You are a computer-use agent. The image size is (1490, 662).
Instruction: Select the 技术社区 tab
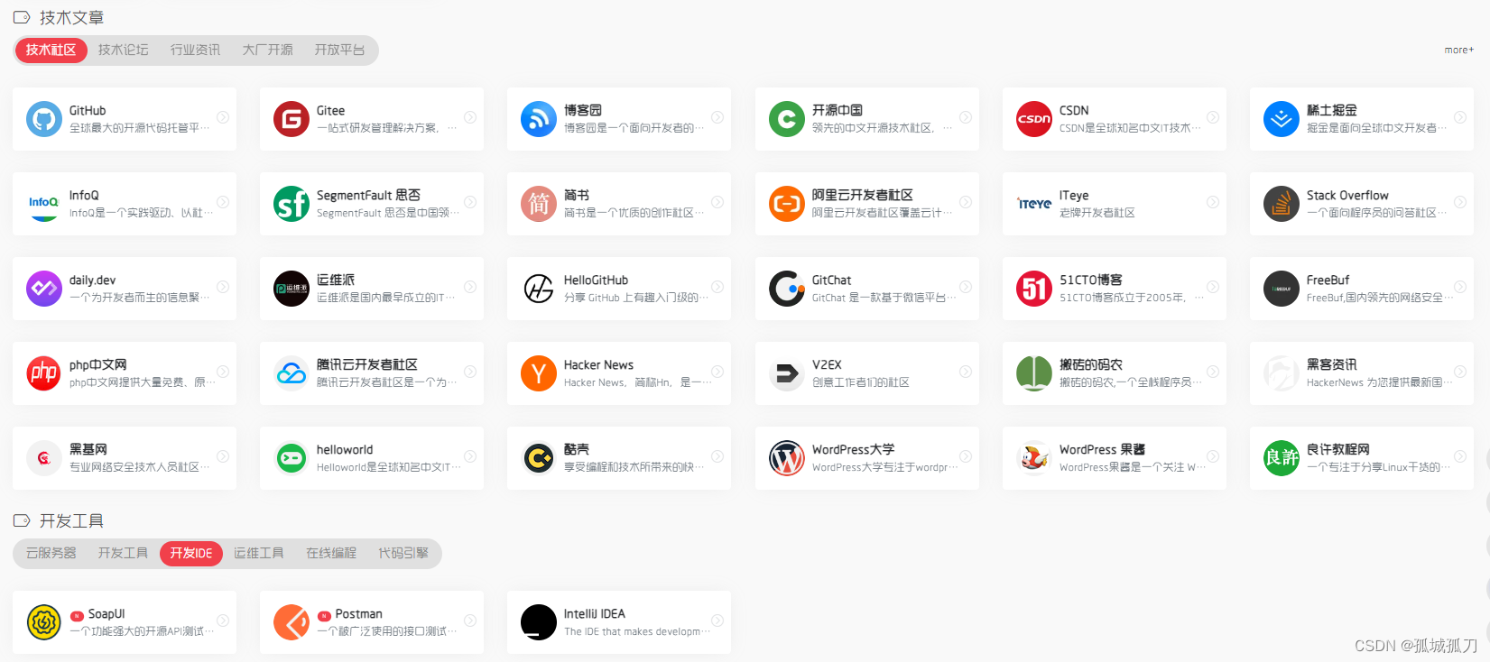coord(51,51)
